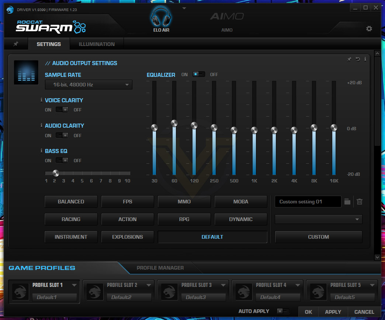Image resolution: width=385 pixels, height=320 pixels.
Task: Reset audio output settings with undo icon
Action: tap(357, 59)
